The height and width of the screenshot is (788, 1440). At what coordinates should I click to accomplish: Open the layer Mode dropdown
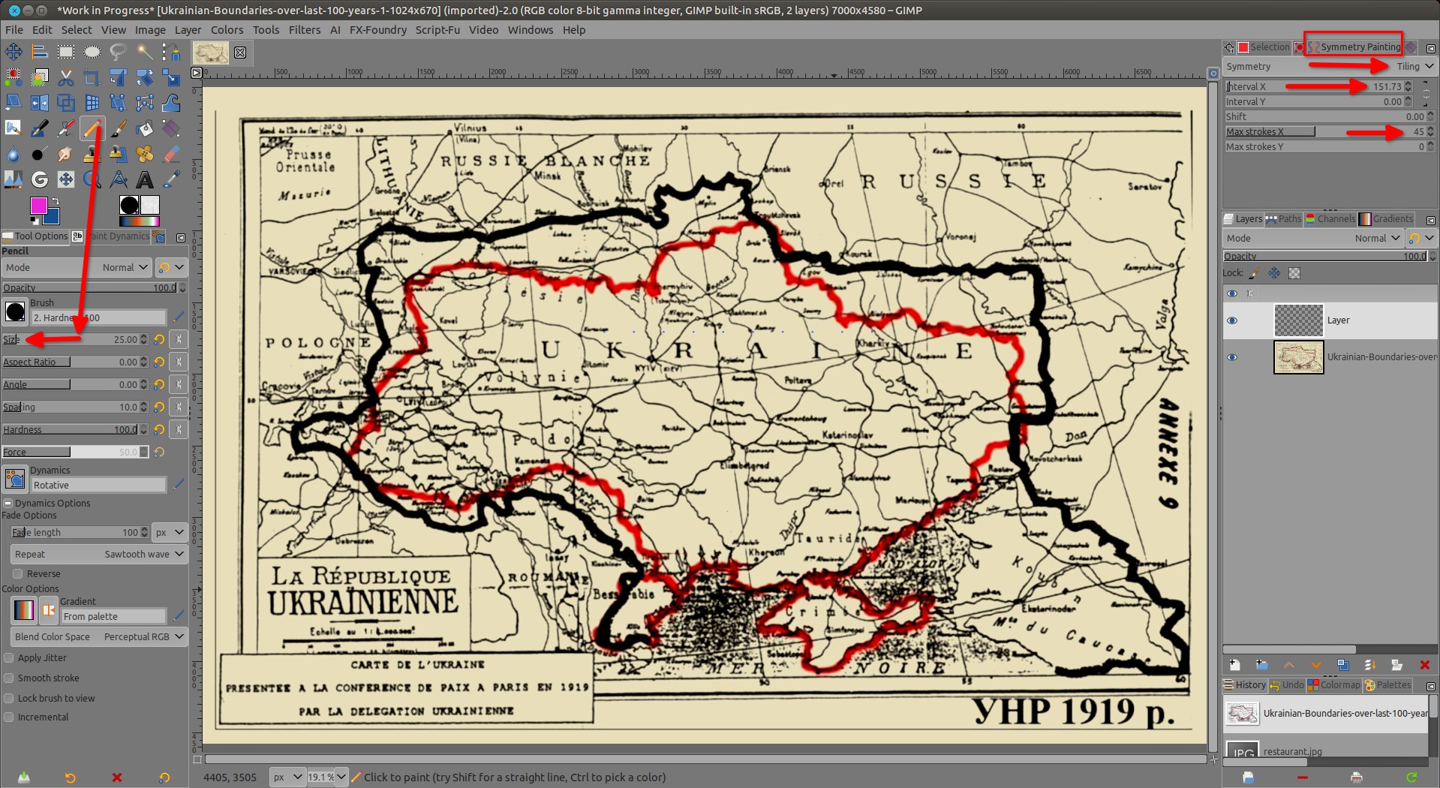1313,239
